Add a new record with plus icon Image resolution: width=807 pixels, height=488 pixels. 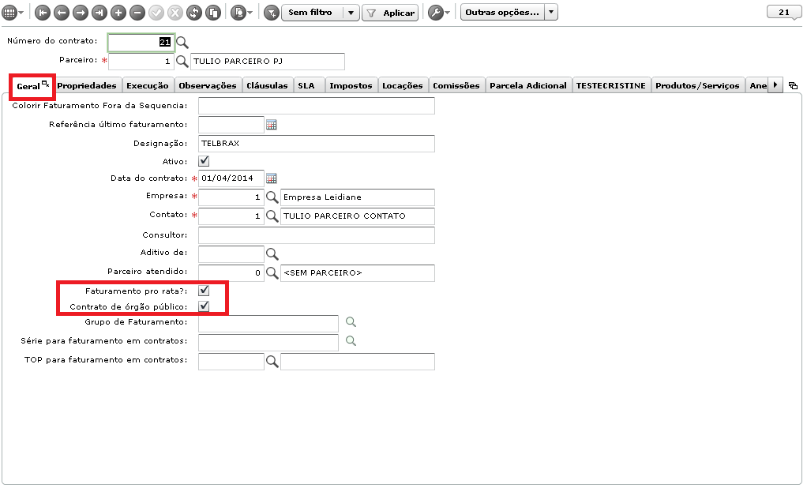click(x=118, y=13)
